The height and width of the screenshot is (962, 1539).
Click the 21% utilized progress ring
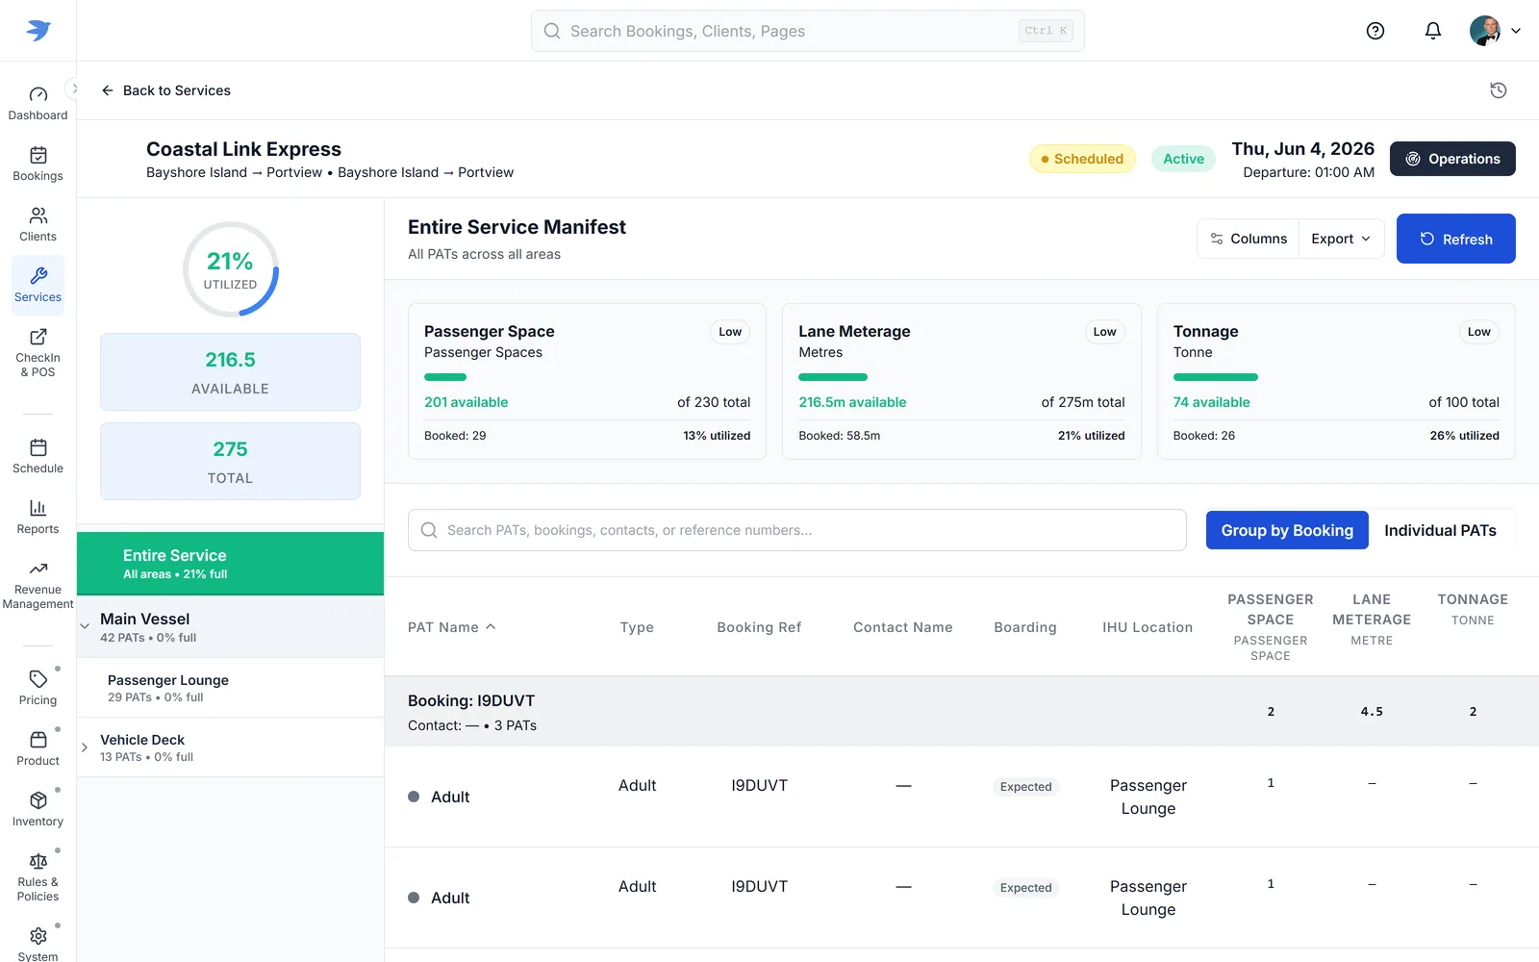pyautogui.click(x=231, y=269)
